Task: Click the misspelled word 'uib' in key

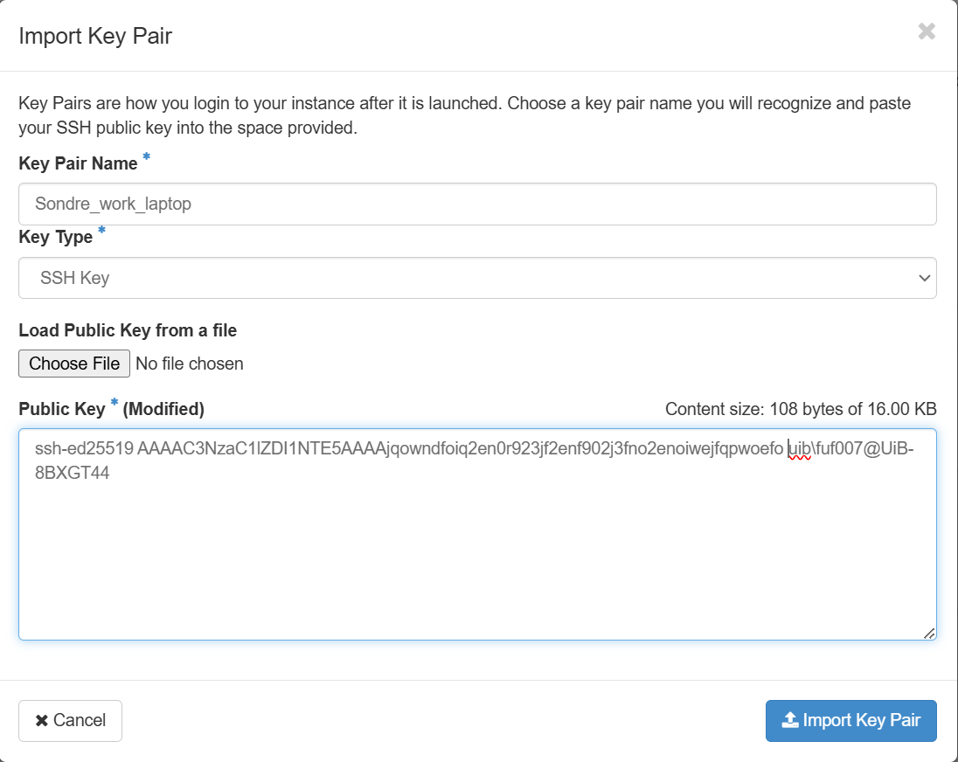Action: click(x=800, y=450)
